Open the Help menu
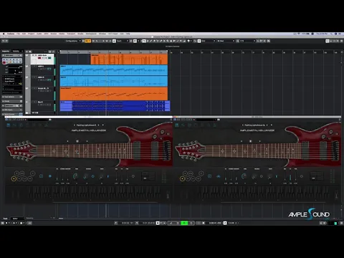The height and width of the screenshot is (258, 344). click(x=128, y=34)
